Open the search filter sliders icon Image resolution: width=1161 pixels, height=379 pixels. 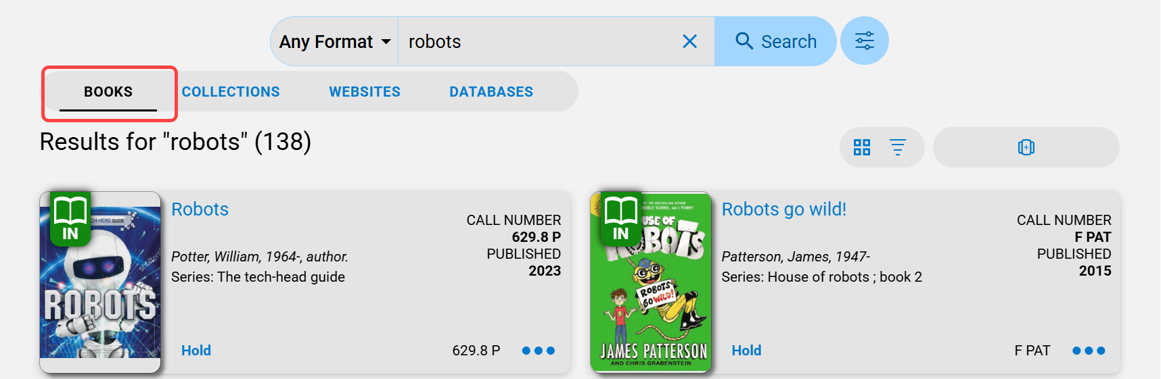click(x=865, y=41)
